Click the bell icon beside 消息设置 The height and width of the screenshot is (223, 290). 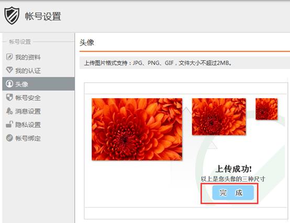[x=9, y=111]
